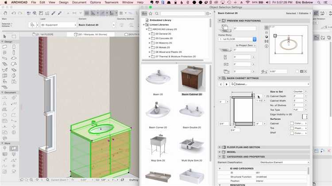332x186 pixels.
Task: Select the Marquee tool in toolbox
Action: pos(14,36)
